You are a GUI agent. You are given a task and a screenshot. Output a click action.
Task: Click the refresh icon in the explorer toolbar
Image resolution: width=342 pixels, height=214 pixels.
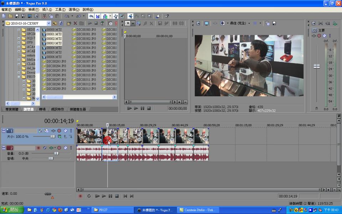coord(61,23)
